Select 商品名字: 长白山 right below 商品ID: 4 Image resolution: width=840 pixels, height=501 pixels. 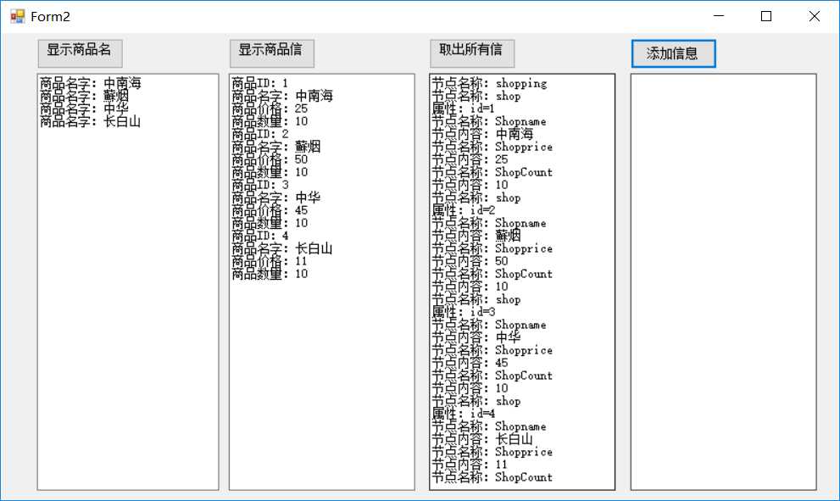[x=282, y=248]
